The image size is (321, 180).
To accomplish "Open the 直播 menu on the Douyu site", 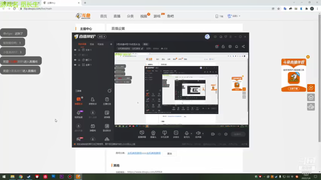I will 117,16.
